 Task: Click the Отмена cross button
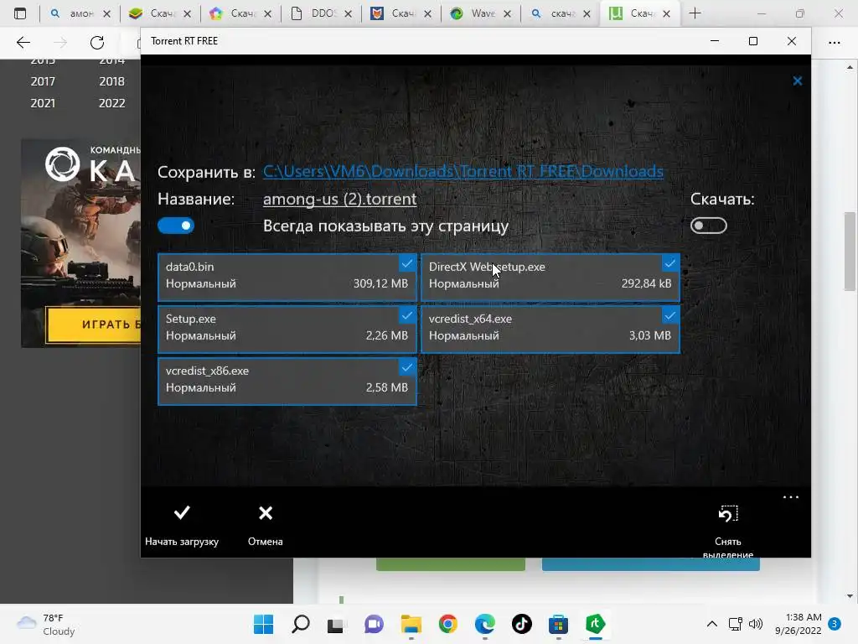coord(266,525)
